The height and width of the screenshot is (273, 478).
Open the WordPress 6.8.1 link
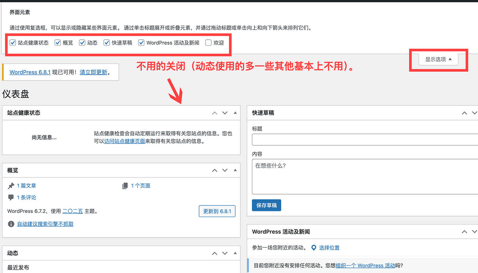30,72
